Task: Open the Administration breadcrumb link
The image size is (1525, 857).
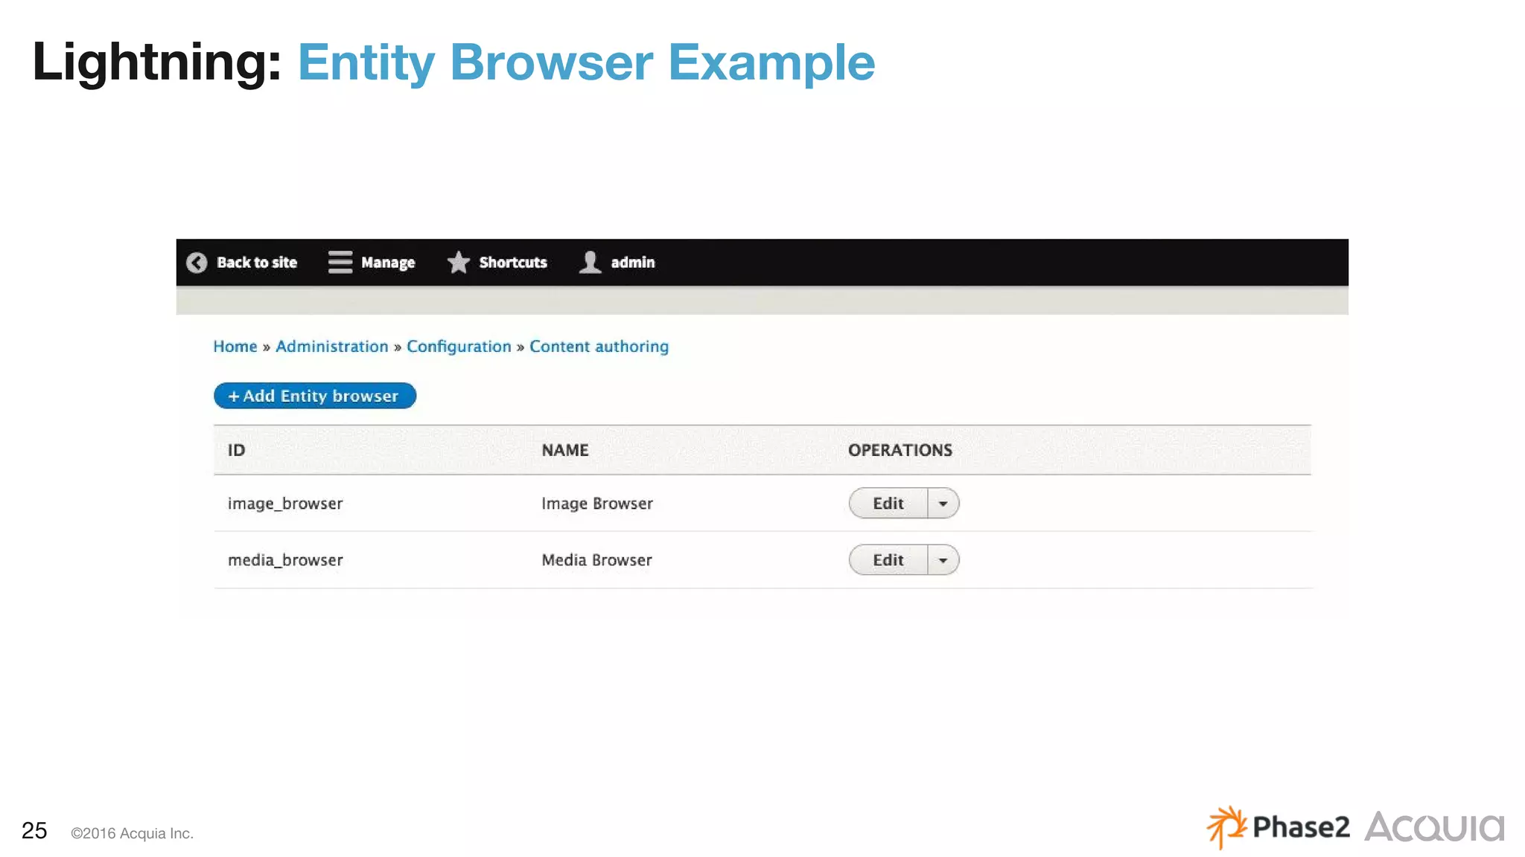Action: point(332,347)
